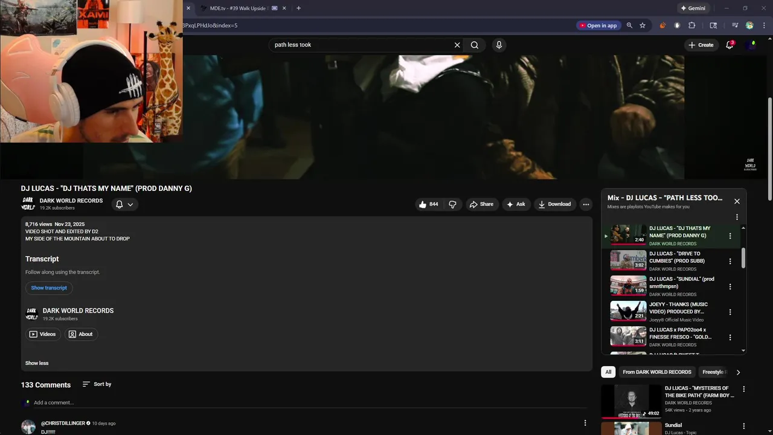Open the channel's Videos page
773x435 pixels.
click(x=42, y=334)
